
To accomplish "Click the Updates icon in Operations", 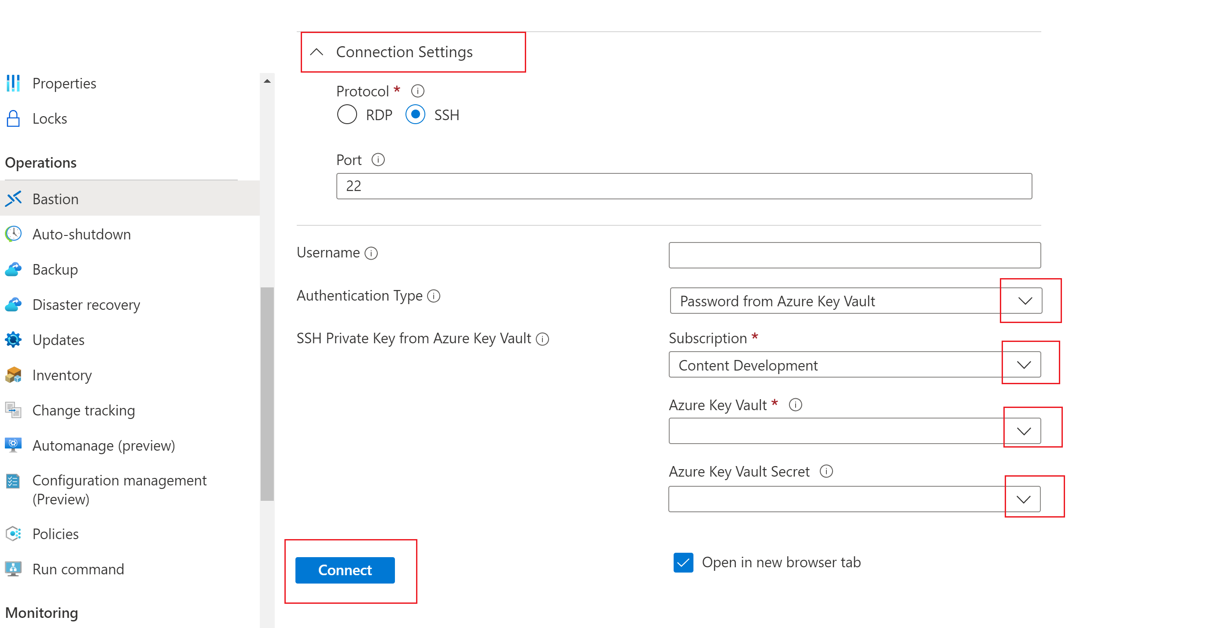I will coord(14,340).
